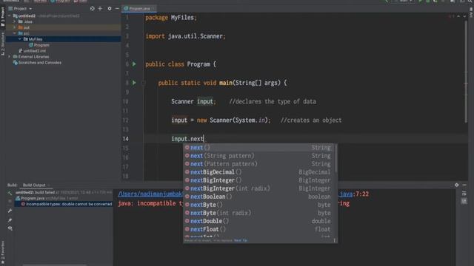Viewport: 474px width, 266px height.
Task: Choose nextBigInteger() suggestion without radix
Action: tap(260, 180)
